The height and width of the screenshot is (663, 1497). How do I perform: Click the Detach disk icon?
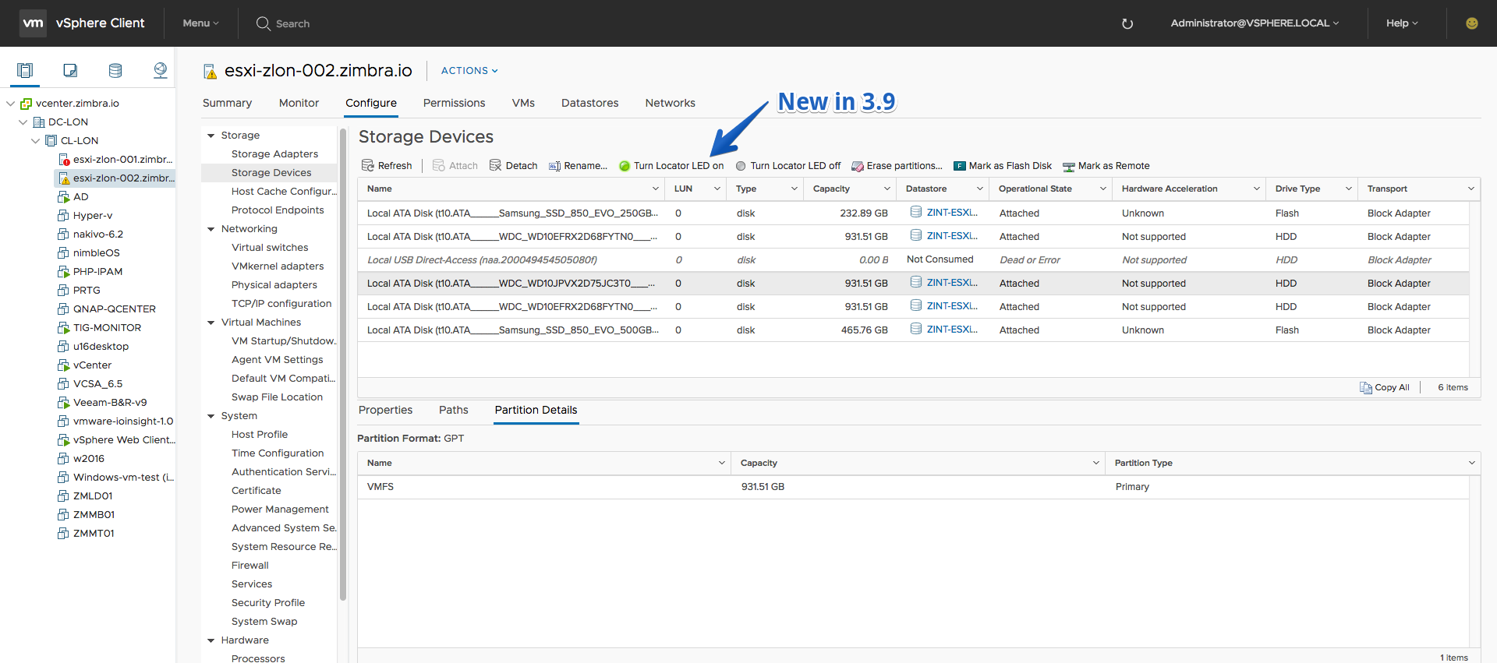[495, 165]
